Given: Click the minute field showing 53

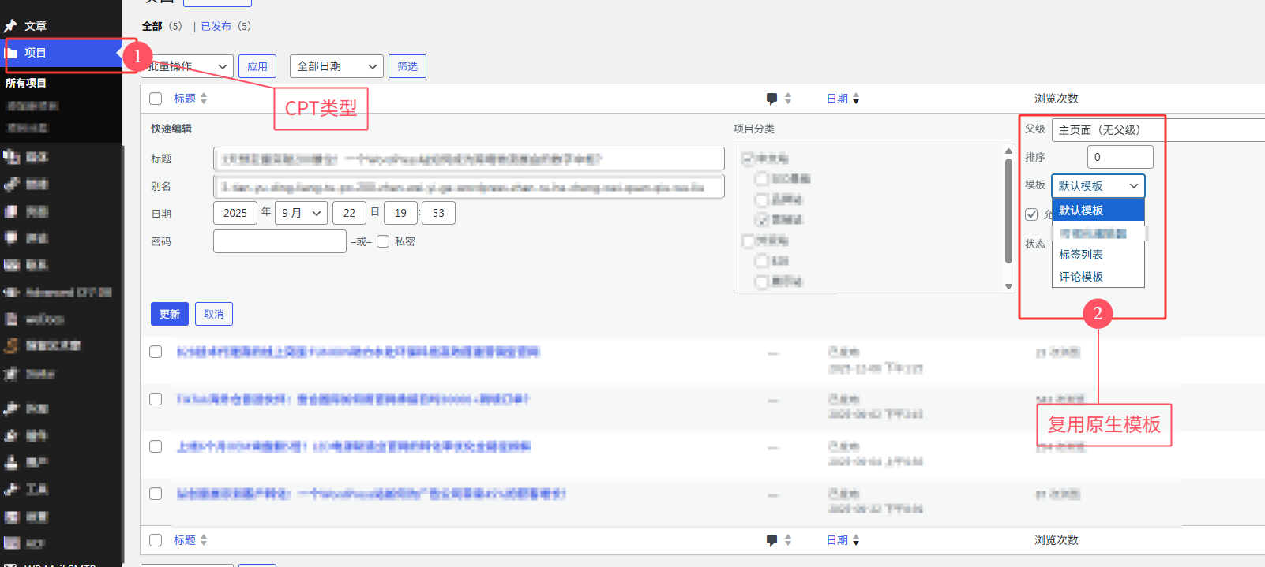Looking at the screenshot, I should click(438, 213).
